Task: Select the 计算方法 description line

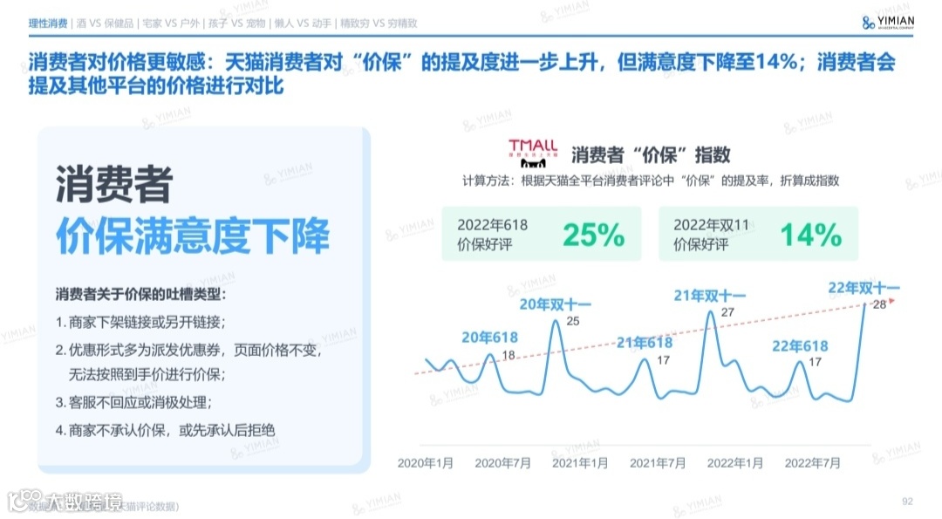Action: coord(650,181)
